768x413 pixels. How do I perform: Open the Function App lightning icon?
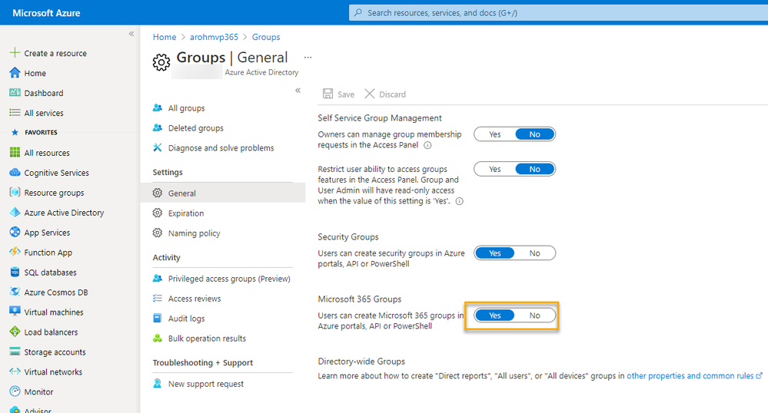[15, 253]
